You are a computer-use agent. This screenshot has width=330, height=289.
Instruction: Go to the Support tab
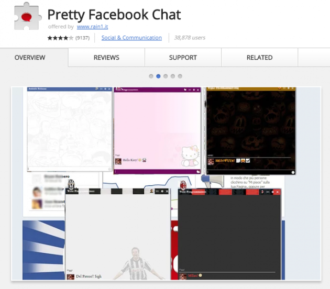tap(183, 58)
